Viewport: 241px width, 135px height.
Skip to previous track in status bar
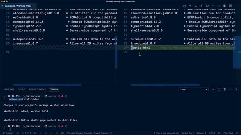[41, 133]
